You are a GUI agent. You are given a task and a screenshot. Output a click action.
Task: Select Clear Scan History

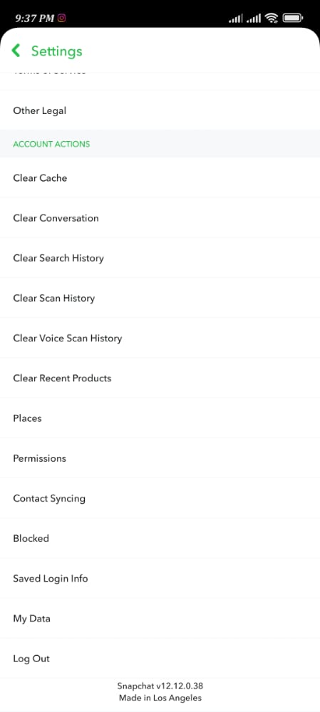coord(160,298)
